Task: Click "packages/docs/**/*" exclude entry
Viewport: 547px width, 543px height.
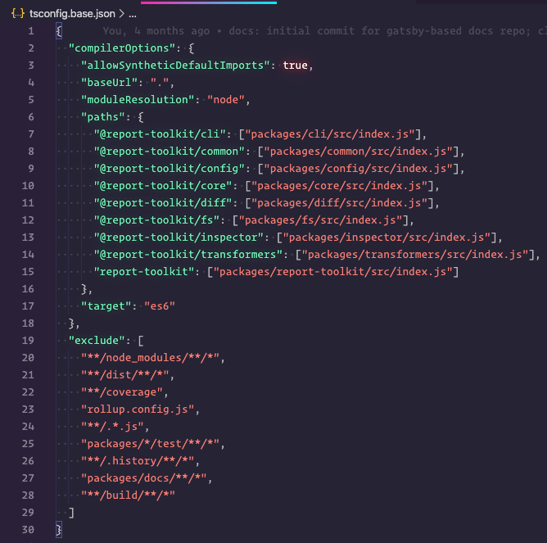Action: (144, 477)
